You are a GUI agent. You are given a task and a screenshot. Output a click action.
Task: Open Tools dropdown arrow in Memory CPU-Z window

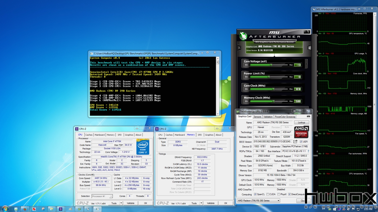coord(201,203)
